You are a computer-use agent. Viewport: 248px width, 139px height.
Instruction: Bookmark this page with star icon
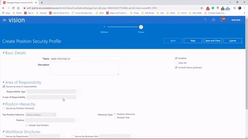(x=201, y=8)
